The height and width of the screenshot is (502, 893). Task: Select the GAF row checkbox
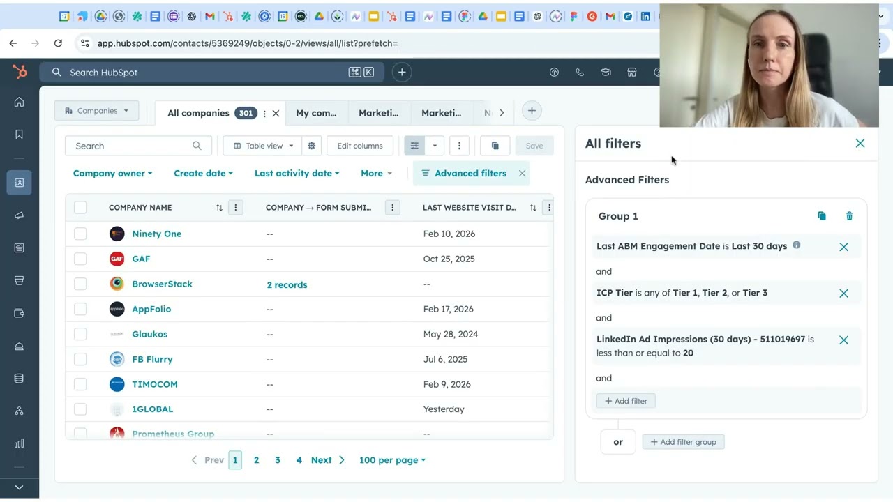(x=80, y=259)
